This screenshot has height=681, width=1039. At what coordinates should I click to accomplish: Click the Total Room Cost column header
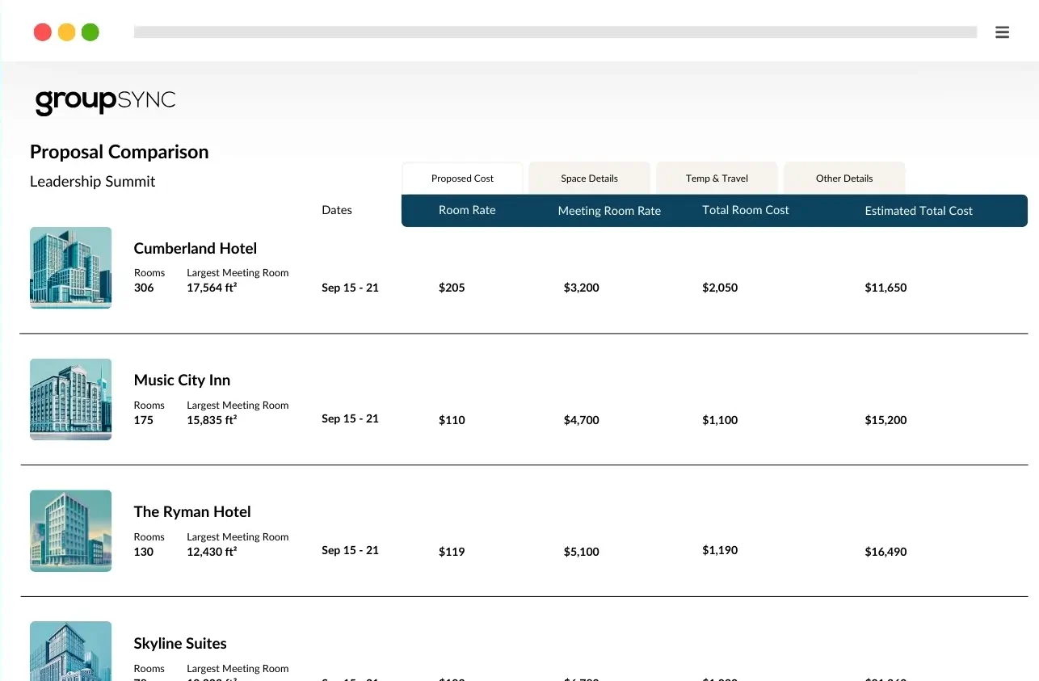pos(745,210)
